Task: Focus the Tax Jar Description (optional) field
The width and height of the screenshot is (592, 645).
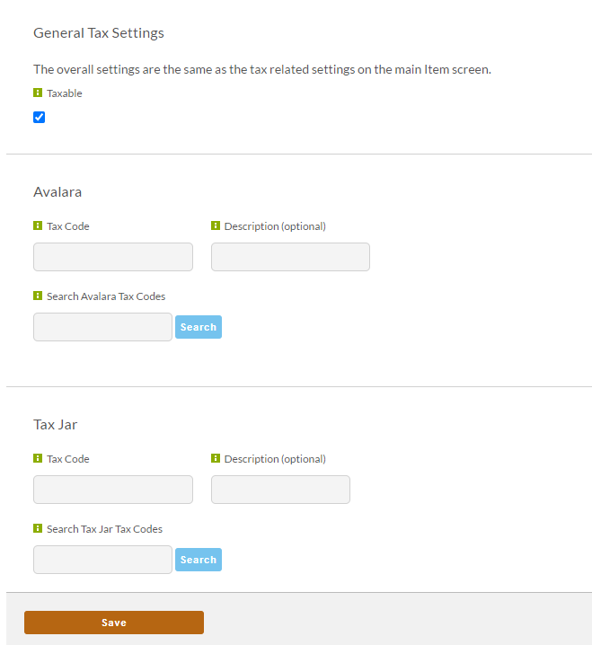Action: 280,490
